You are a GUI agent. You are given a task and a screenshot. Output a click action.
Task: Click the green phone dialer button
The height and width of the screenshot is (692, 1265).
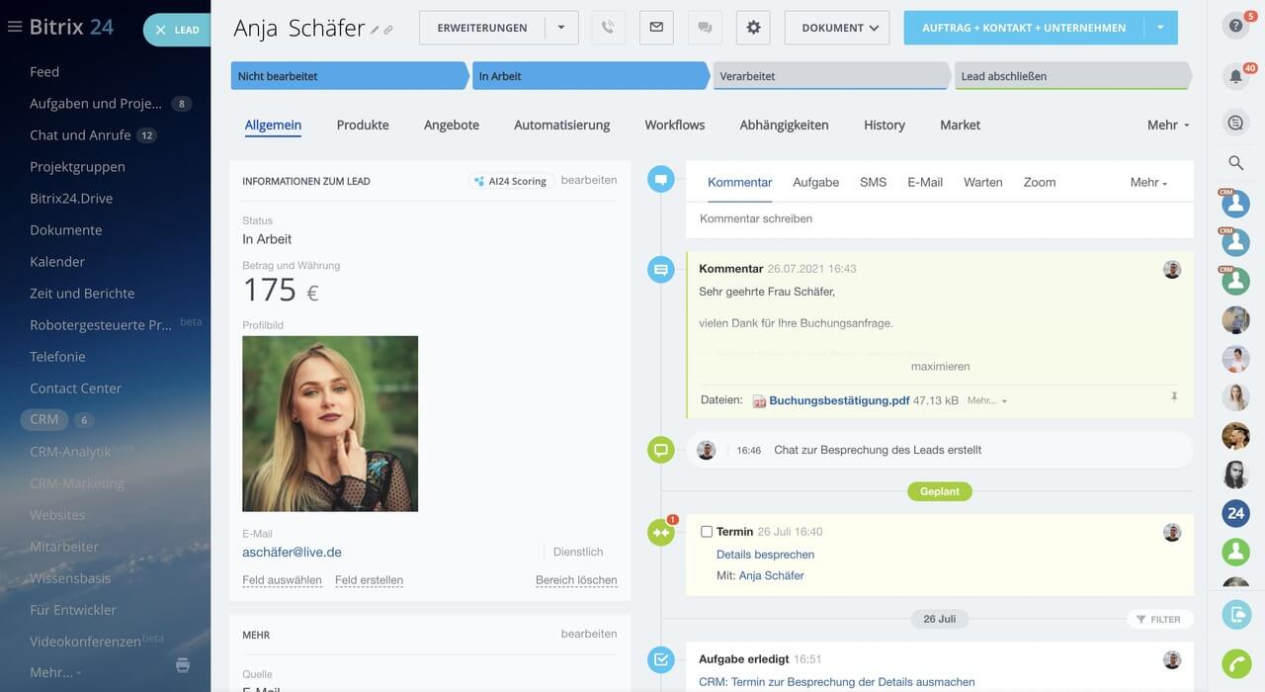1235,662
